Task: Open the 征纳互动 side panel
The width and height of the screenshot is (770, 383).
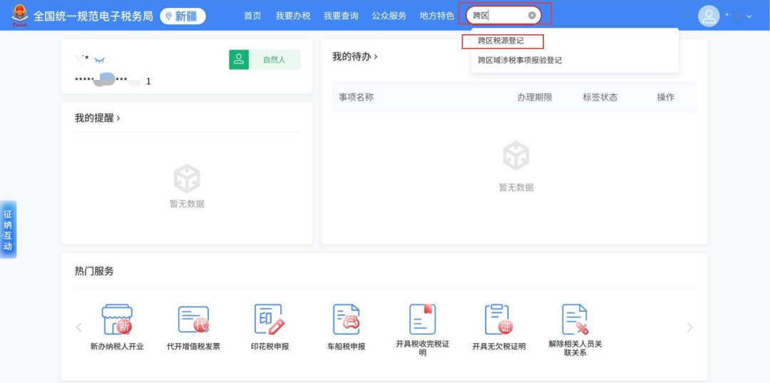Action: coord(8,230)
